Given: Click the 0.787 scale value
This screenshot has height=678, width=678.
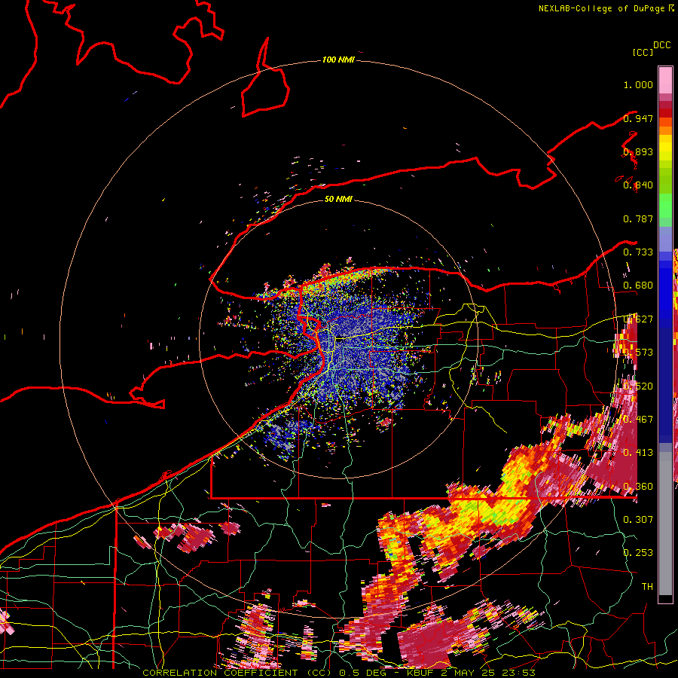Looking at the screenshot, I should pyautogui.click(x=638, y=218).
